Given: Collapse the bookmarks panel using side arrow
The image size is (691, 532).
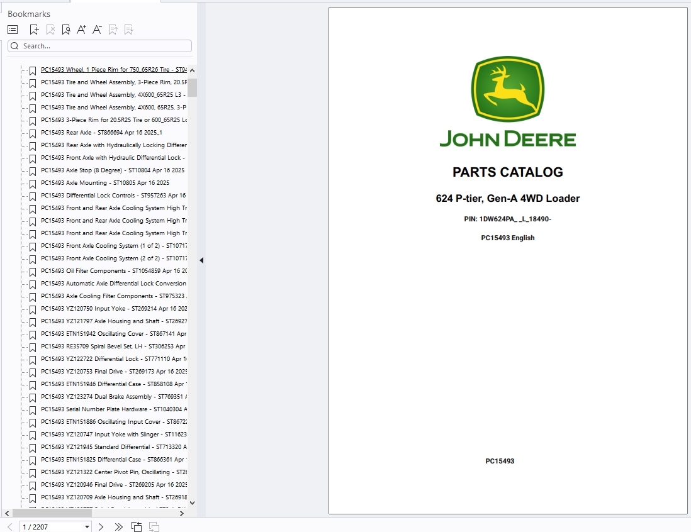Looking at the screenshot, I should pos(201,260).
